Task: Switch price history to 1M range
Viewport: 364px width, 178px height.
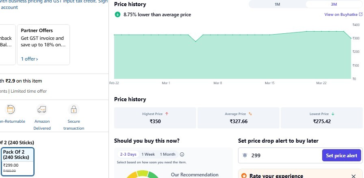Action: coord(277,4)
